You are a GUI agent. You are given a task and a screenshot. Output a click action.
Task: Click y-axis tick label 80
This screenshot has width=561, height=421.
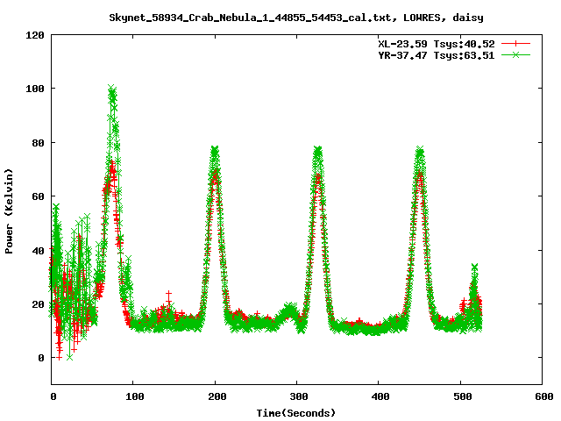coord(38,143)
